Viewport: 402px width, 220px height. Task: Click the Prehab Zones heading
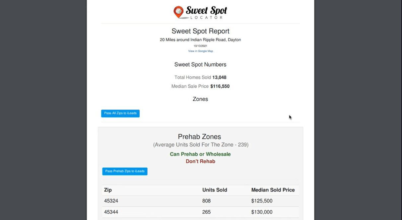pos(199,137)
